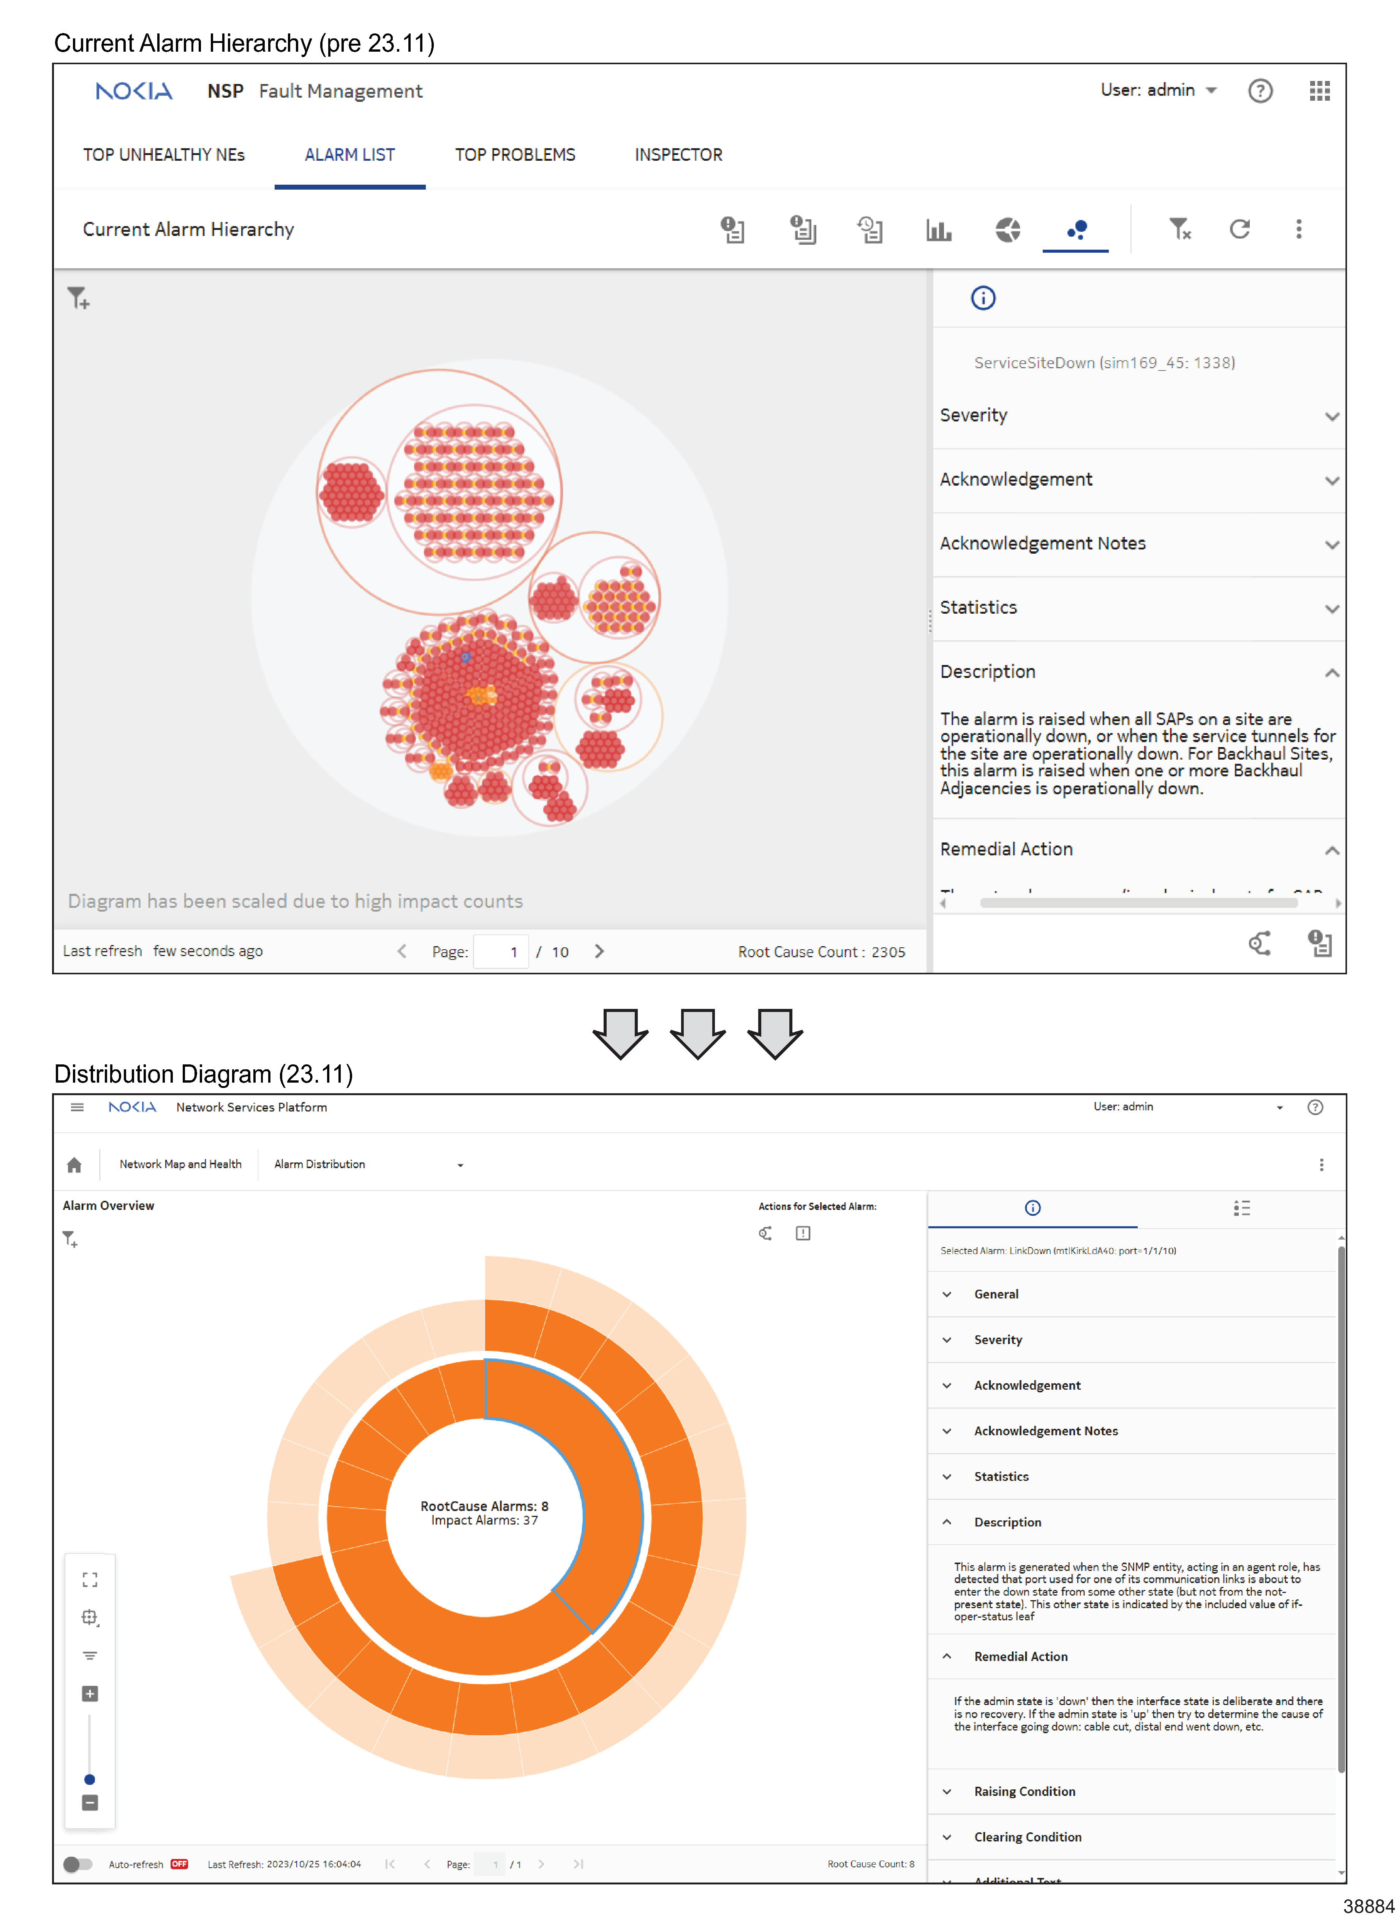Open Network Map and Health breadcrumb
1396x1919 pixels.
point(180,1164)
